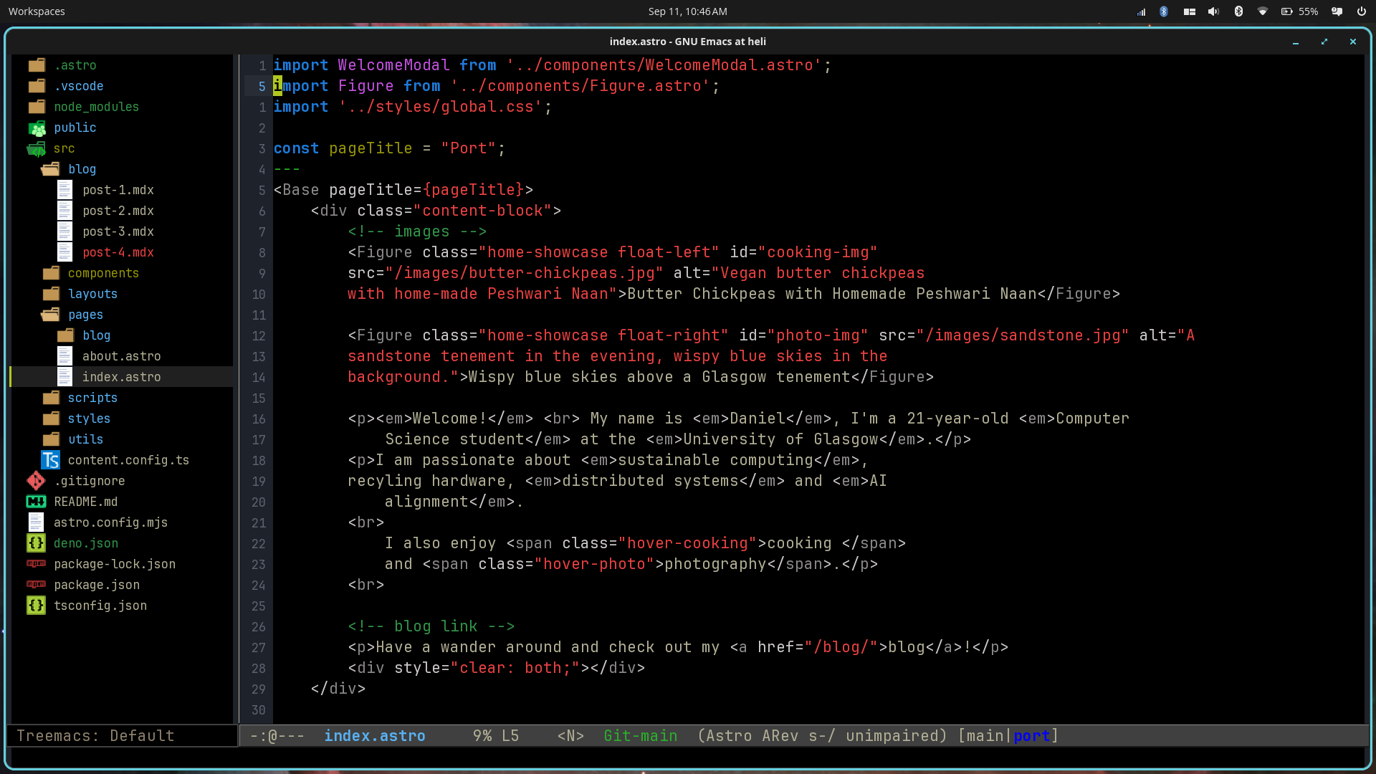Image resolution: width=1376 pixels, height=774 pixels.
Task: Click the 'main' tab in the mode line
Action: [985, 736]
